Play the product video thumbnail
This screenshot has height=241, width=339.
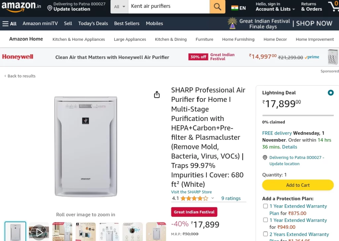point(39,232)
